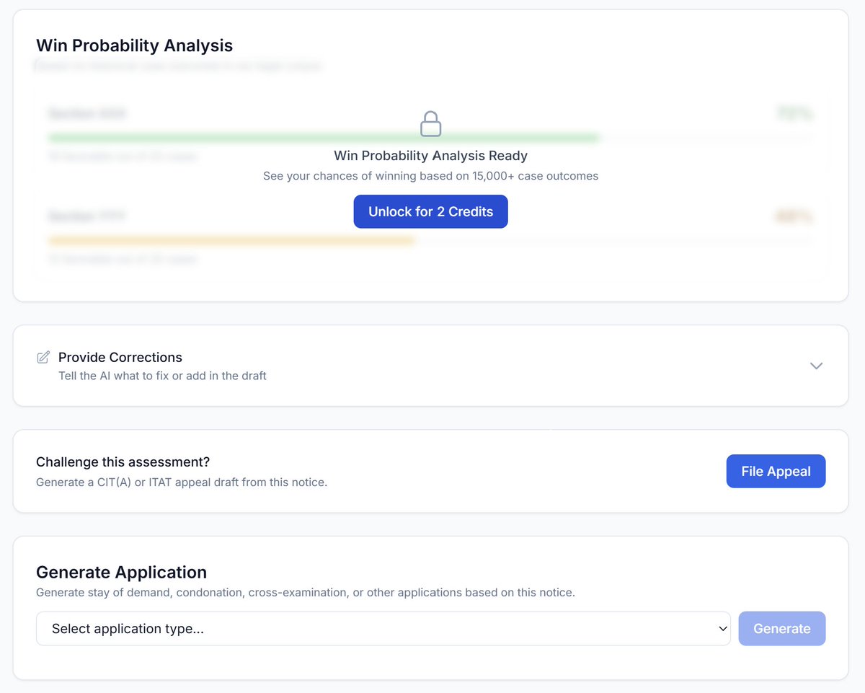Image resolution: width=865 pixels, height=693 pixels.
Task: Click the pencil edit icon beside Provide Corrections
Action: click(x=43, y=357)
